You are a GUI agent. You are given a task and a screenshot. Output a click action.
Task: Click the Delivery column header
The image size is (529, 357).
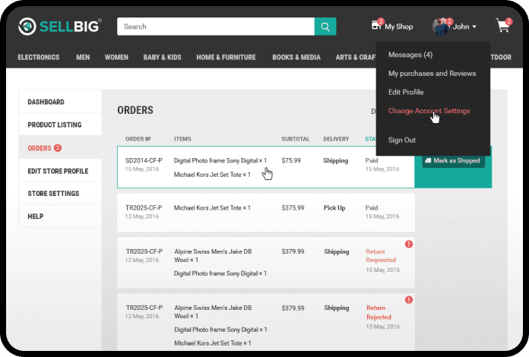tap(336, 139)
